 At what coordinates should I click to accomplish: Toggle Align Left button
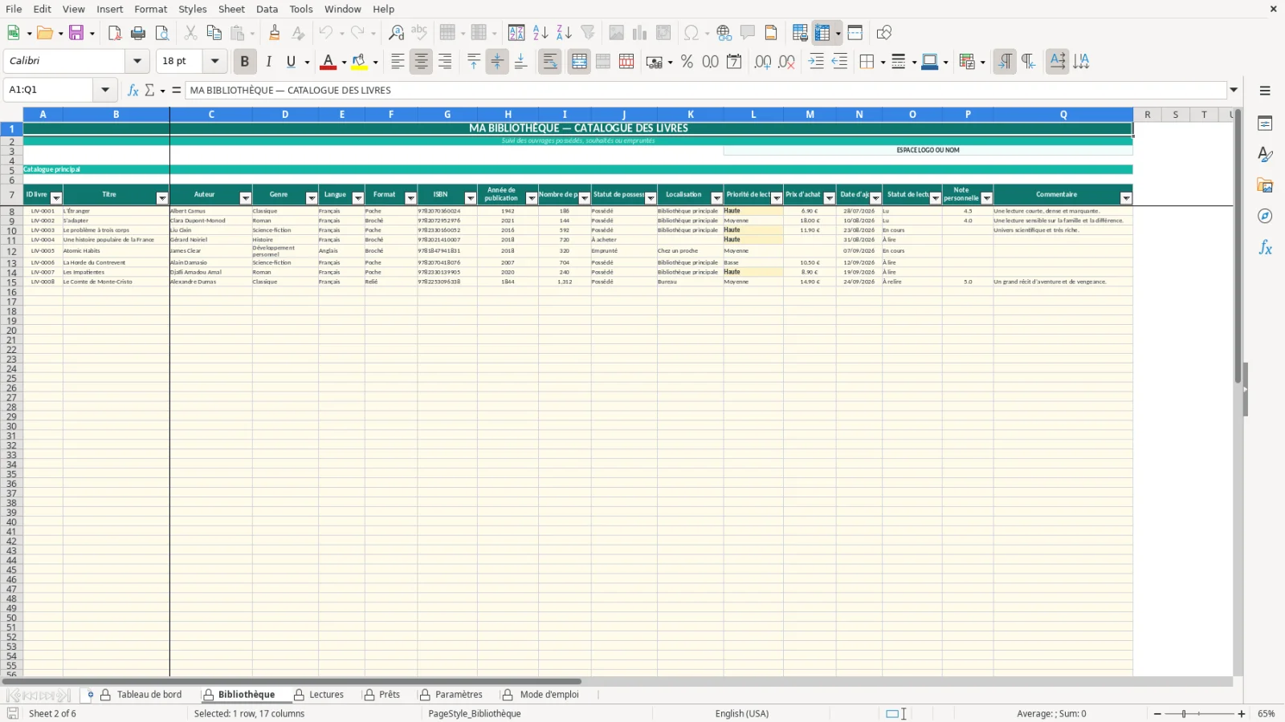point(398,62)
